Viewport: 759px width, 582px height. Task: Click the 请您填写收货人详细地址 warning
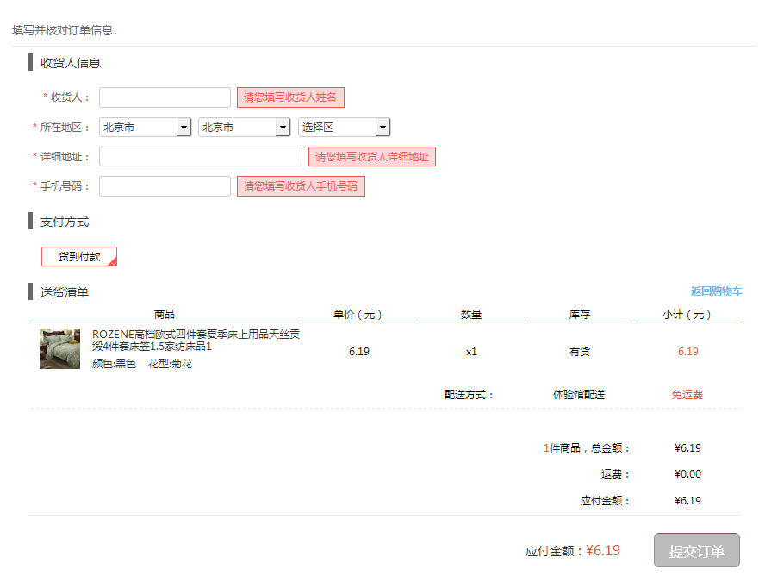[371, 157]
